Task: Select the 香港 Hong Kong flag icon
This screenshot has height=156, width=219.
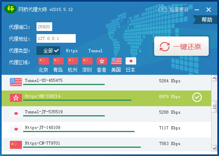Action: (102, 61)
